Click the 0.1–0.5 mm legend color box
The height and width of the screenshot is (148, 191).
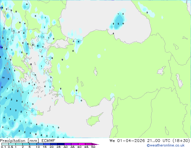point(5,144)
